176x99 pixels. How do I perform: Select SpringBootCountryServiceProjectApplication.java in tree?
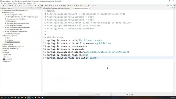click(x=23, y=17)
